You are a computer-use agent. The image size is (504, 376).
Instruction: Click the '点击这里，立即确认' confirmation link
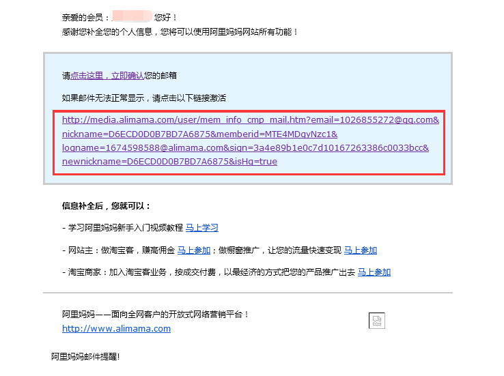pyautogui.click(x=107, y=75)
